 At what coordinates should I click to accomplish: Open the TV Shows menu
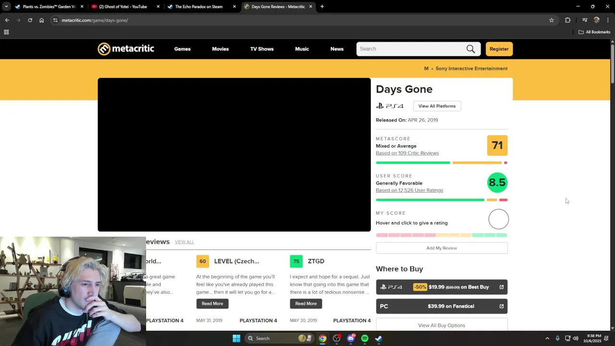(x=262, y=49)
